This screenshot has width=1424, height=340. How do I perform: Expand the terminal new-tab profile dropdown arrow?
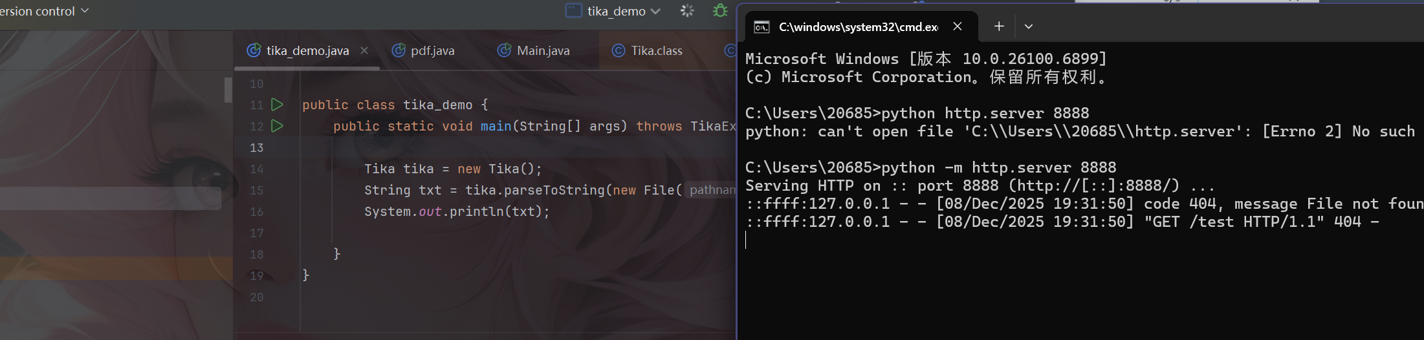(x=1029, y=27)
